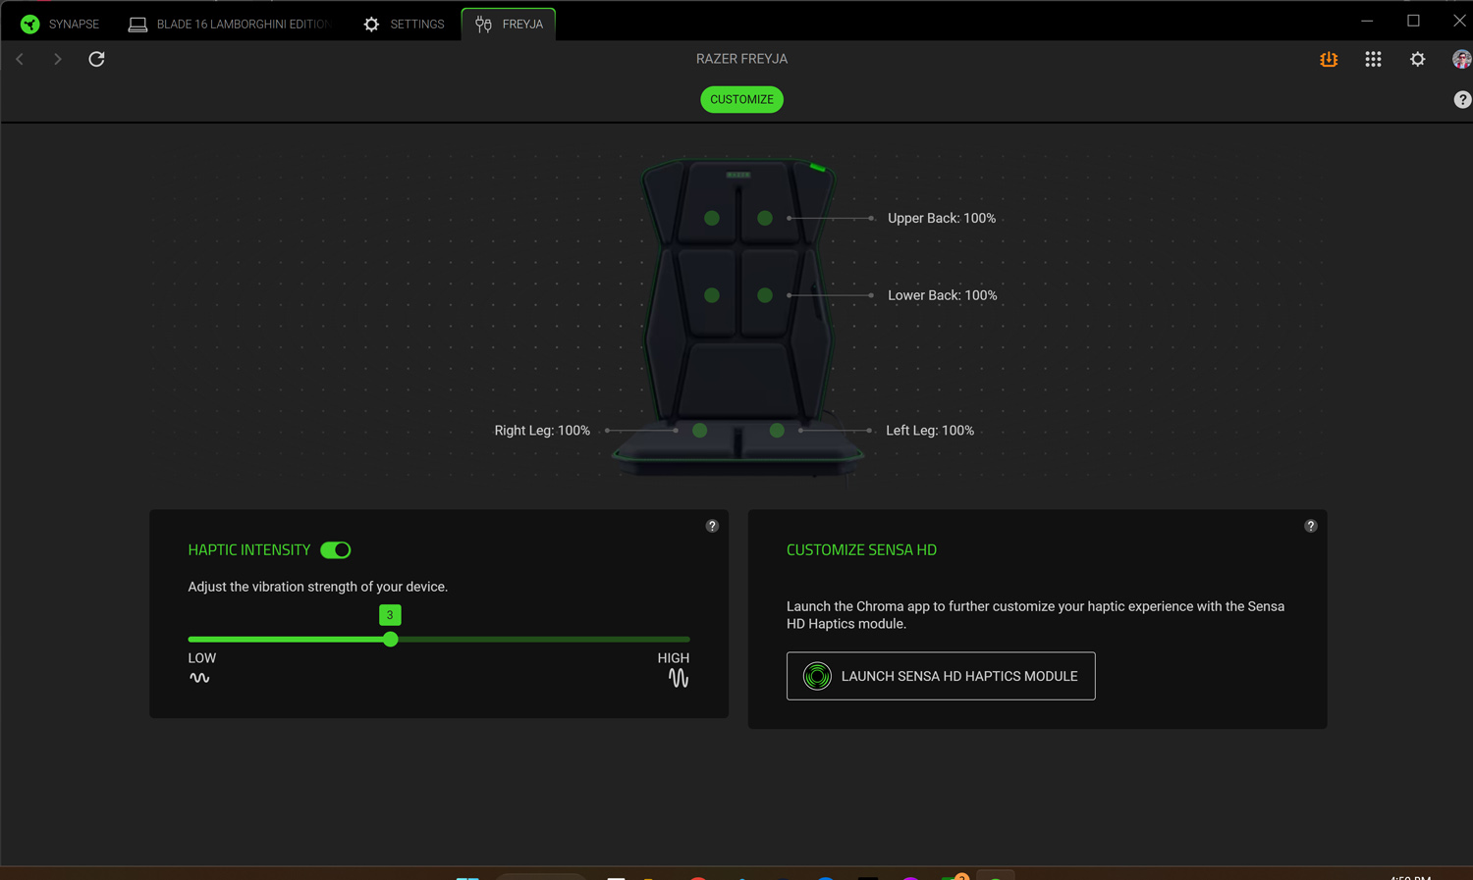Viewport: 1473px width, 880px height.
Task: Click the slider value bubble showing 3
Action: coord(390,615)
